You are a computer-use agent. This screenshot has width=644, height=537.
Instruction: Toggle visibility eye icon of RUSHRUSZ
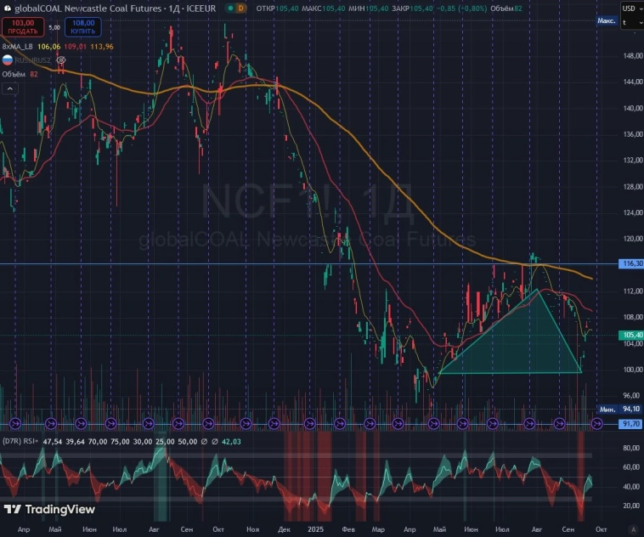pos(61,61)
